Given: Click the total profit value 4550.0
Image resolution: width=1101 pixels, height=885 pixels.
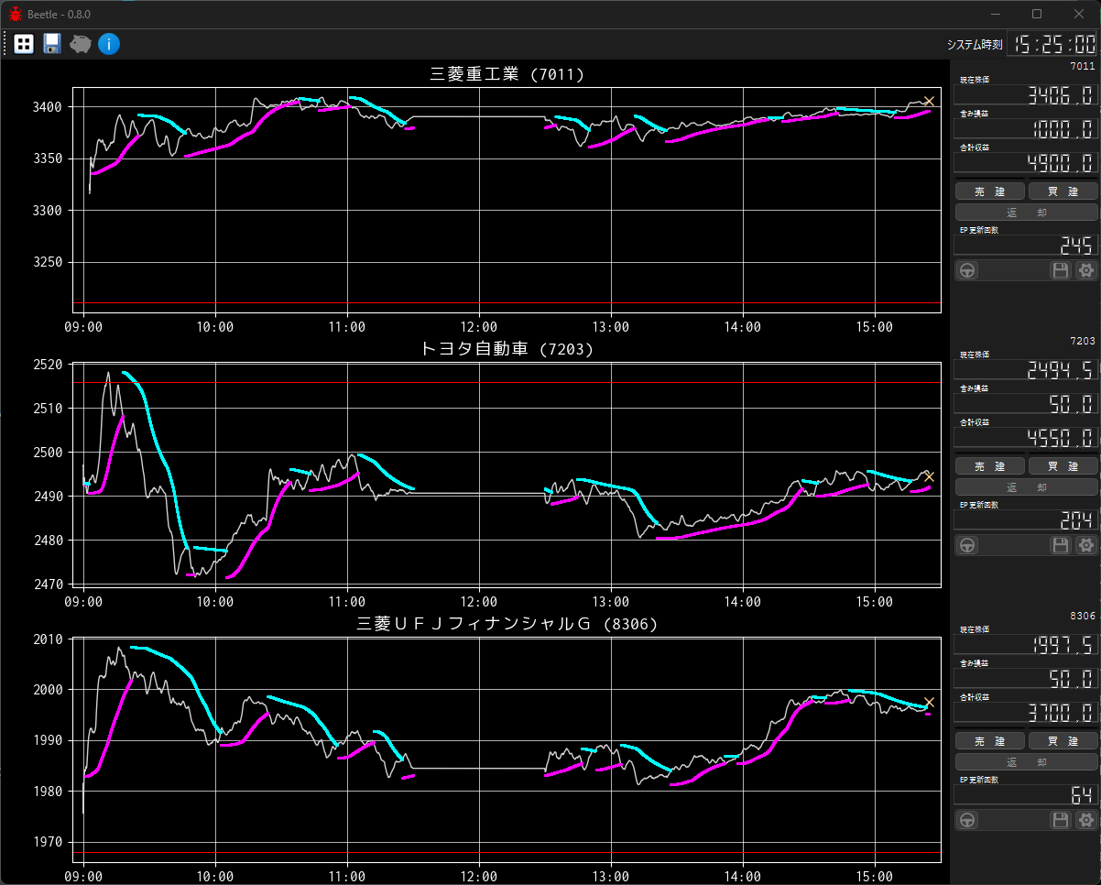Looking at the screenshot, I should click(x=1026, y=438).
